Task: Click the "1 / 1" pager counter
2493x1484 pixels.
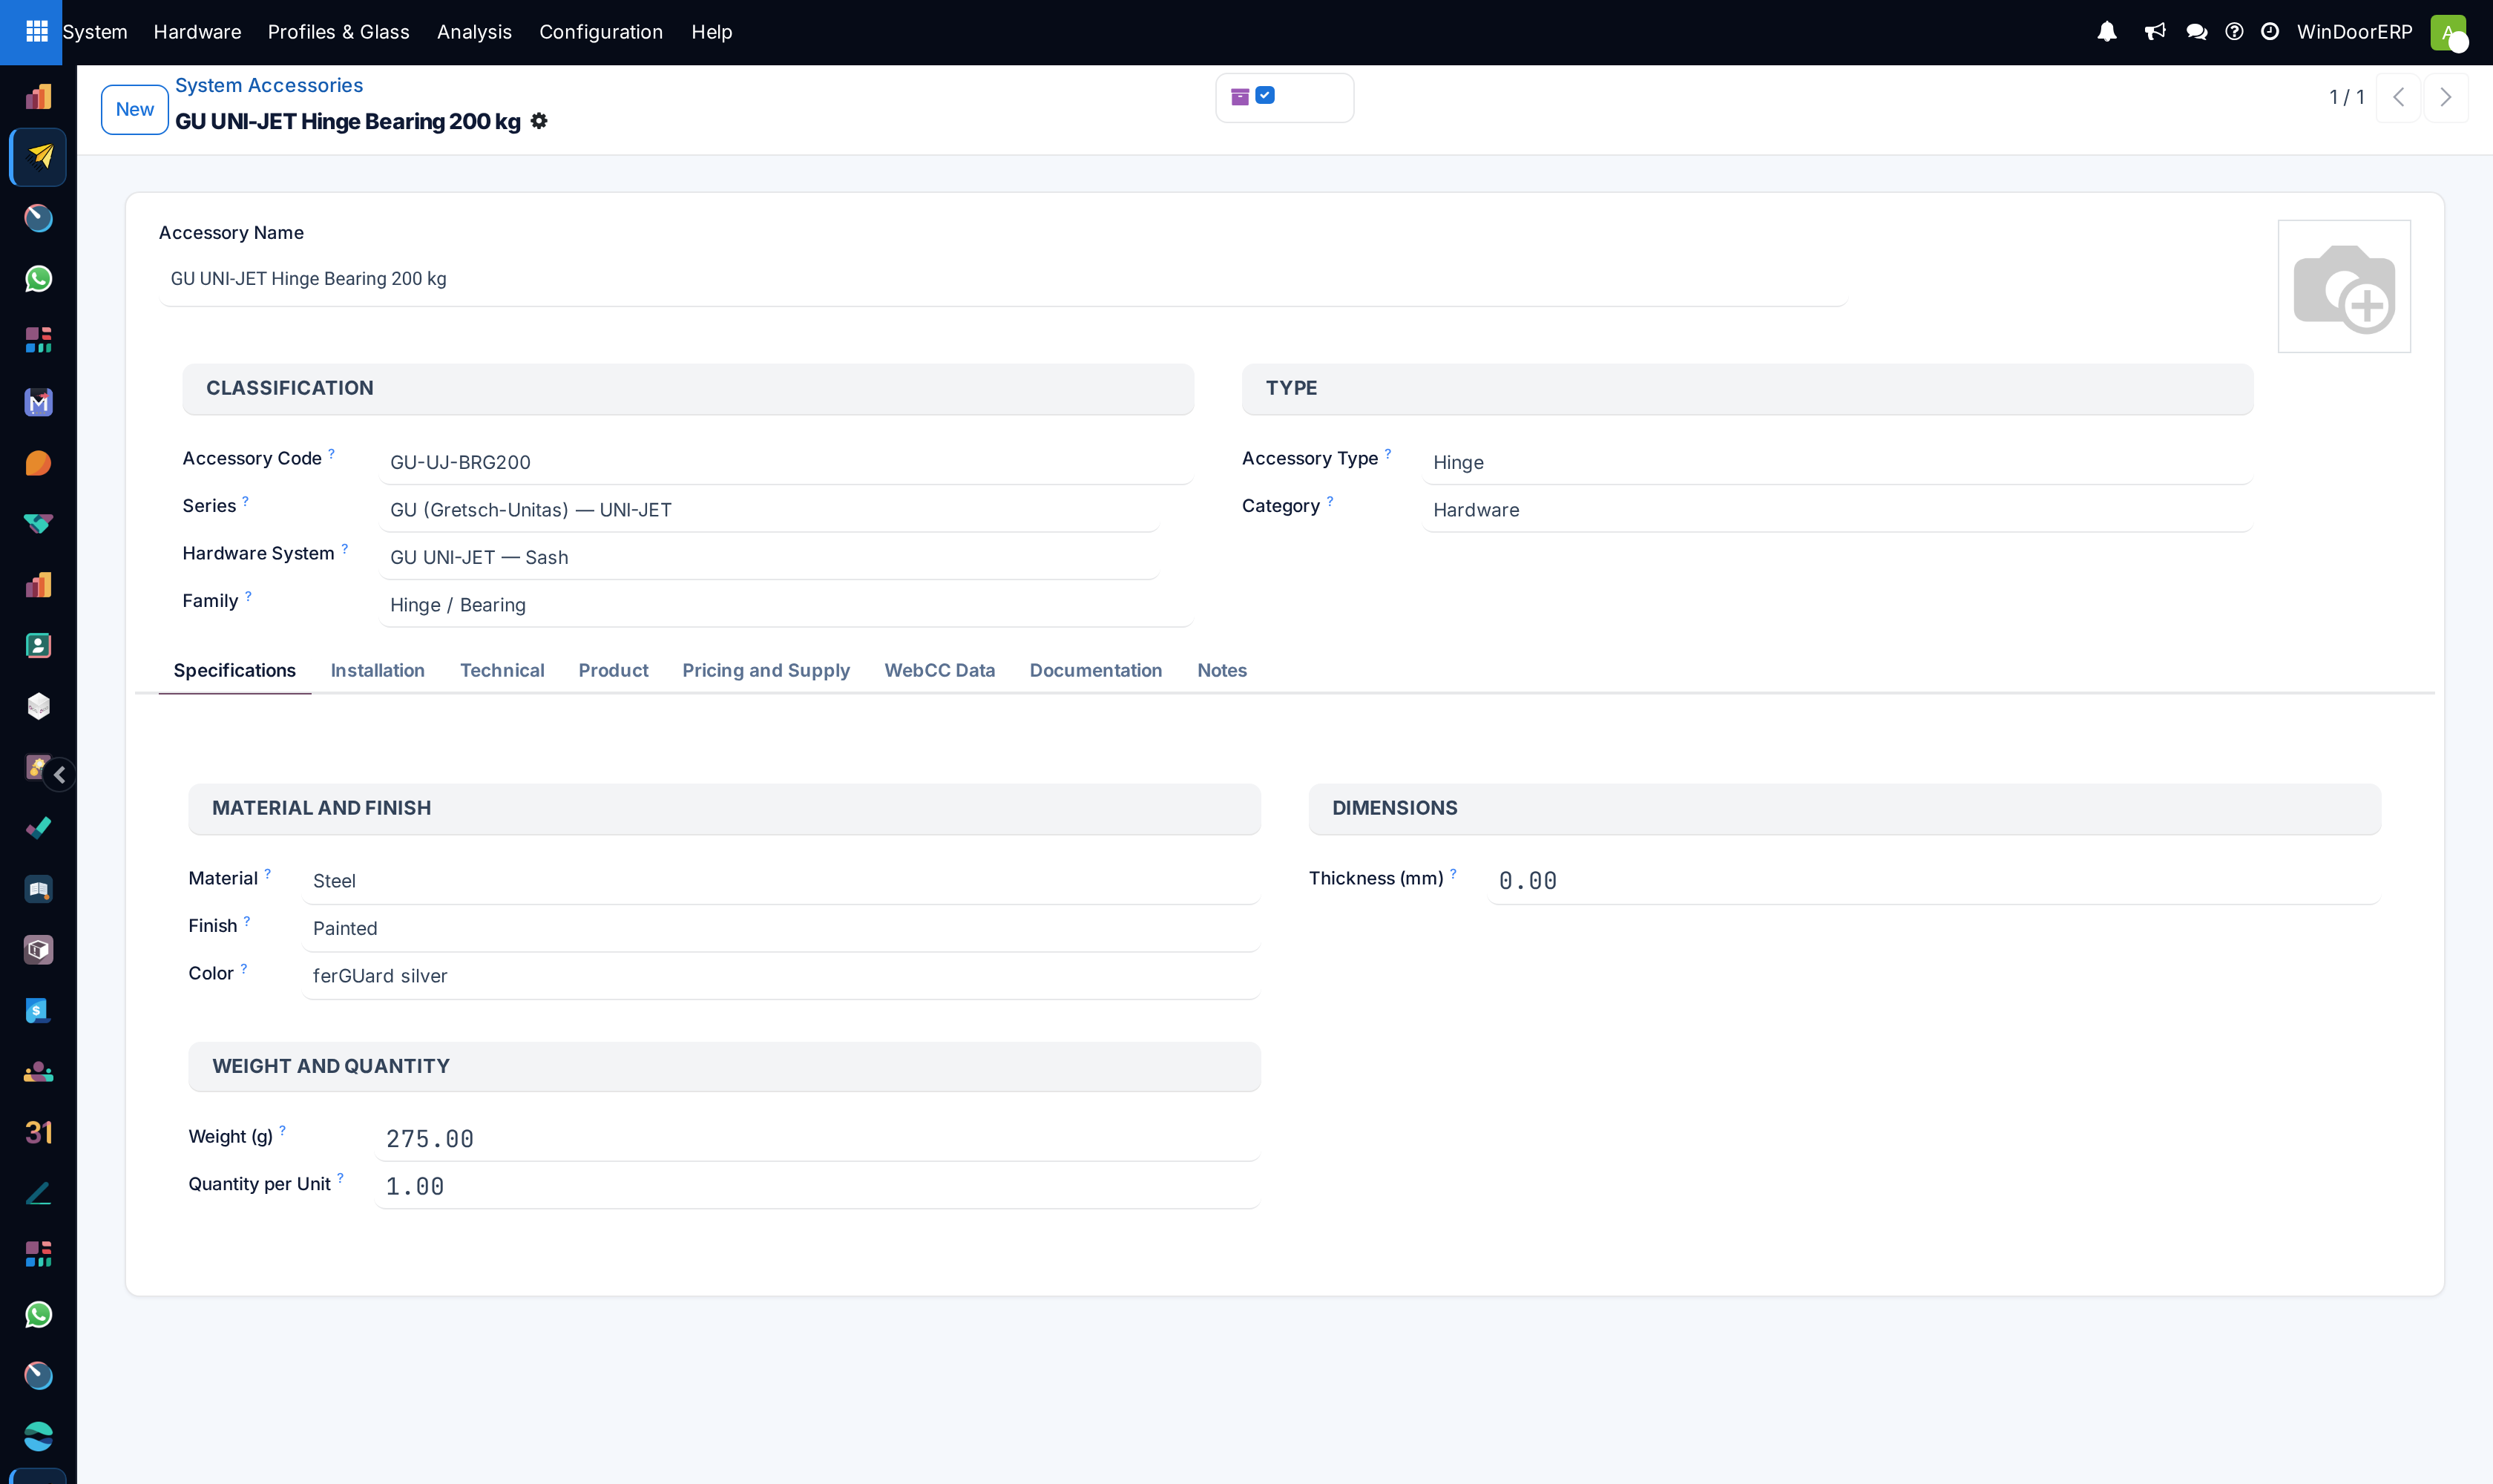Action: click(2347, 97)
